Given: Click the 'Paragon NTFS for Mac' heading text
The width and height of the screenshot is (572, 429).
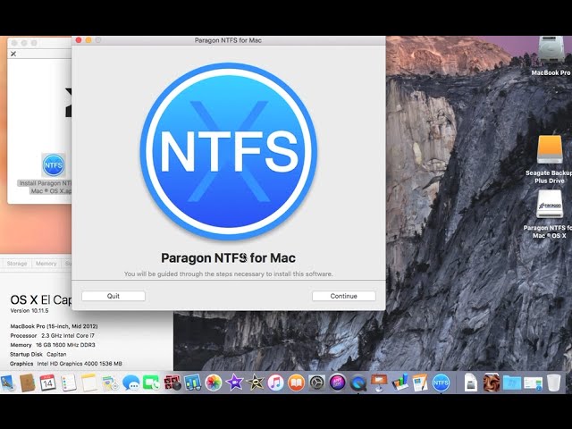Looking at the screenshot, I should [229, 258].
